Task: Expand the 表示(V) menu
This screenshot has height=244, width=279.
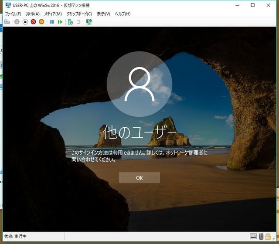Action: click(x=103, y=14)
